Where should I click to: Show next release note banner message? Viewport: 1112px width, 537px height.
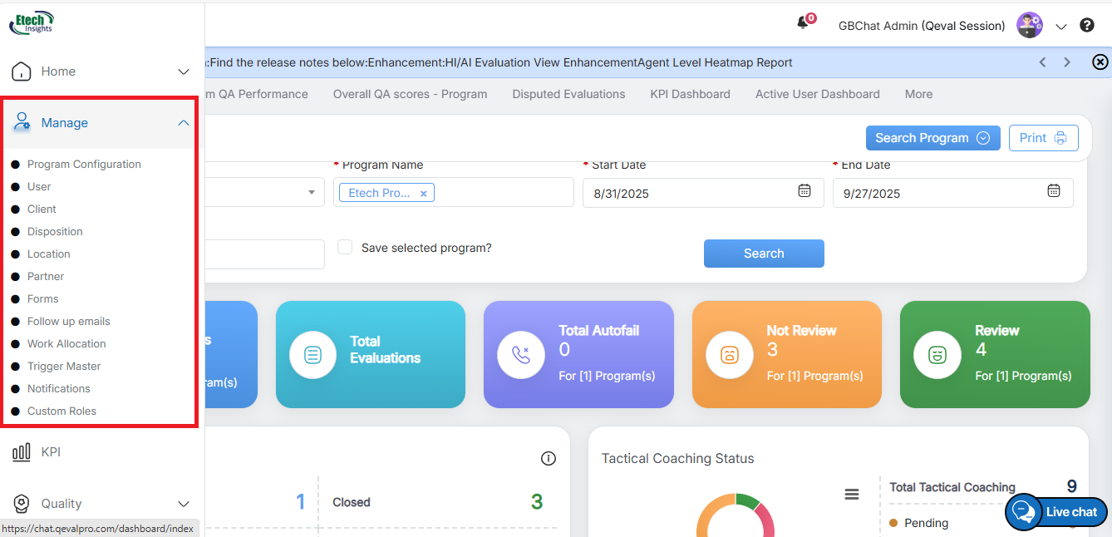click(1067, 62)
